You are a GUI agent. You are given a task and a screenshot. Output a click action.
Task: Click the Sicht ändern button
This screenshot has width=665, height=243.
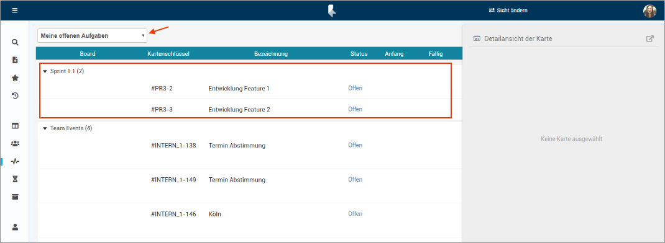[x=508, y=10]
